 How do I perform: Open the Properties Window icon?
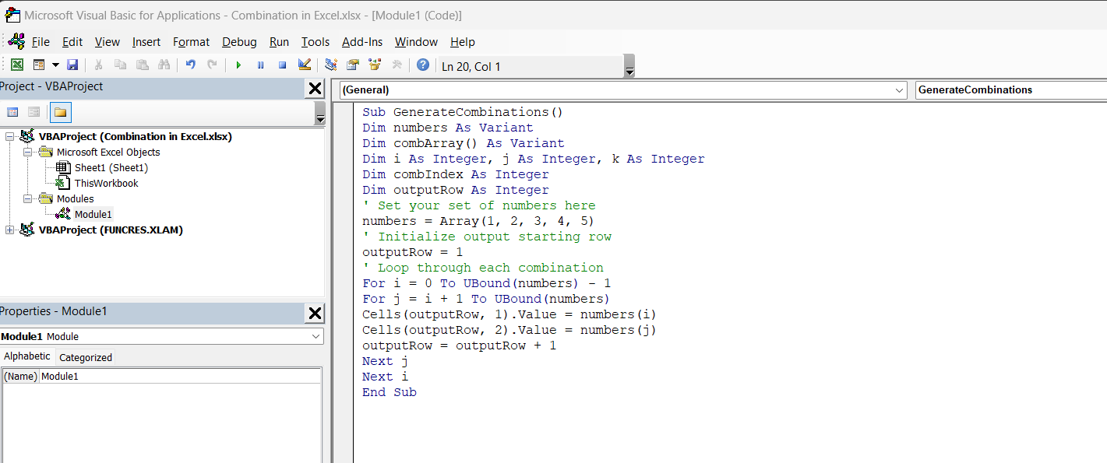click(353, 65)
